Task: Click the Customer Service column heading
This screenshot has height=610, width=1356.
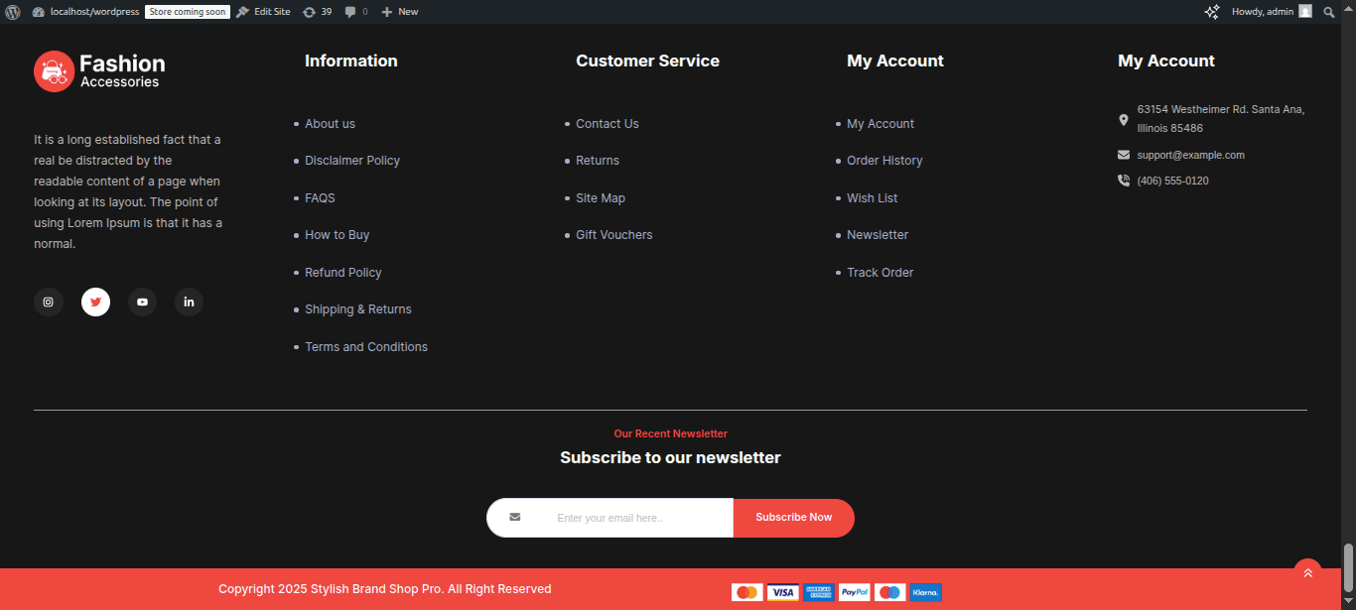Action: point(647,61)
